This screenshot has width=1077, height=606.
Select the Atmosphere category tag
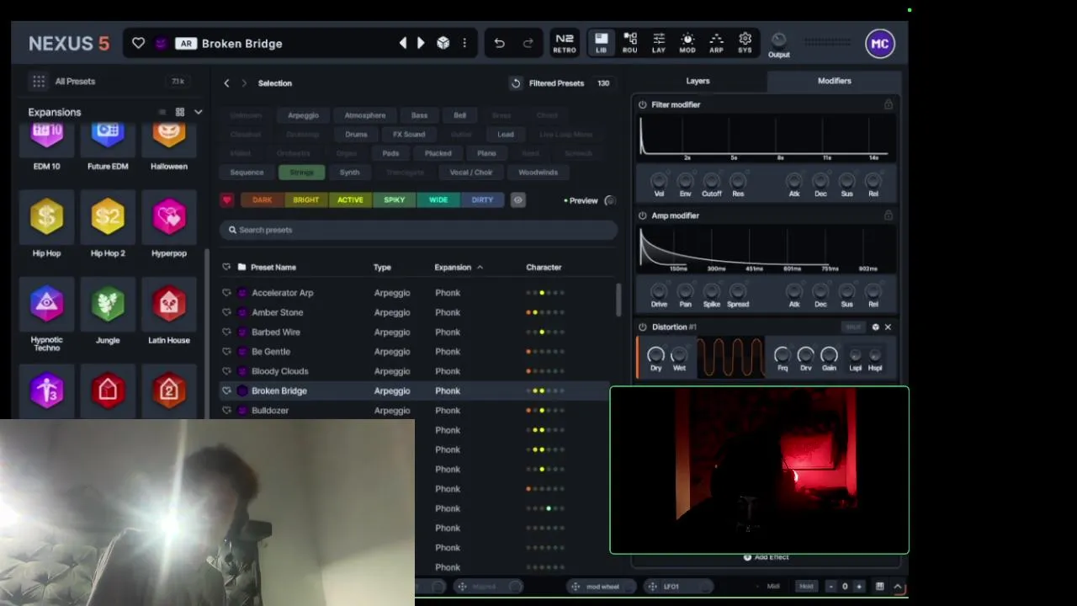coord(365,115)
